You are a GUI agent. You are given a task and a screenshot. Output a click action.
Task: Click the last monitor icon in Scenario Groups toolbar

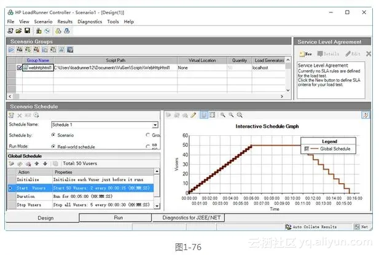point(70,50)
